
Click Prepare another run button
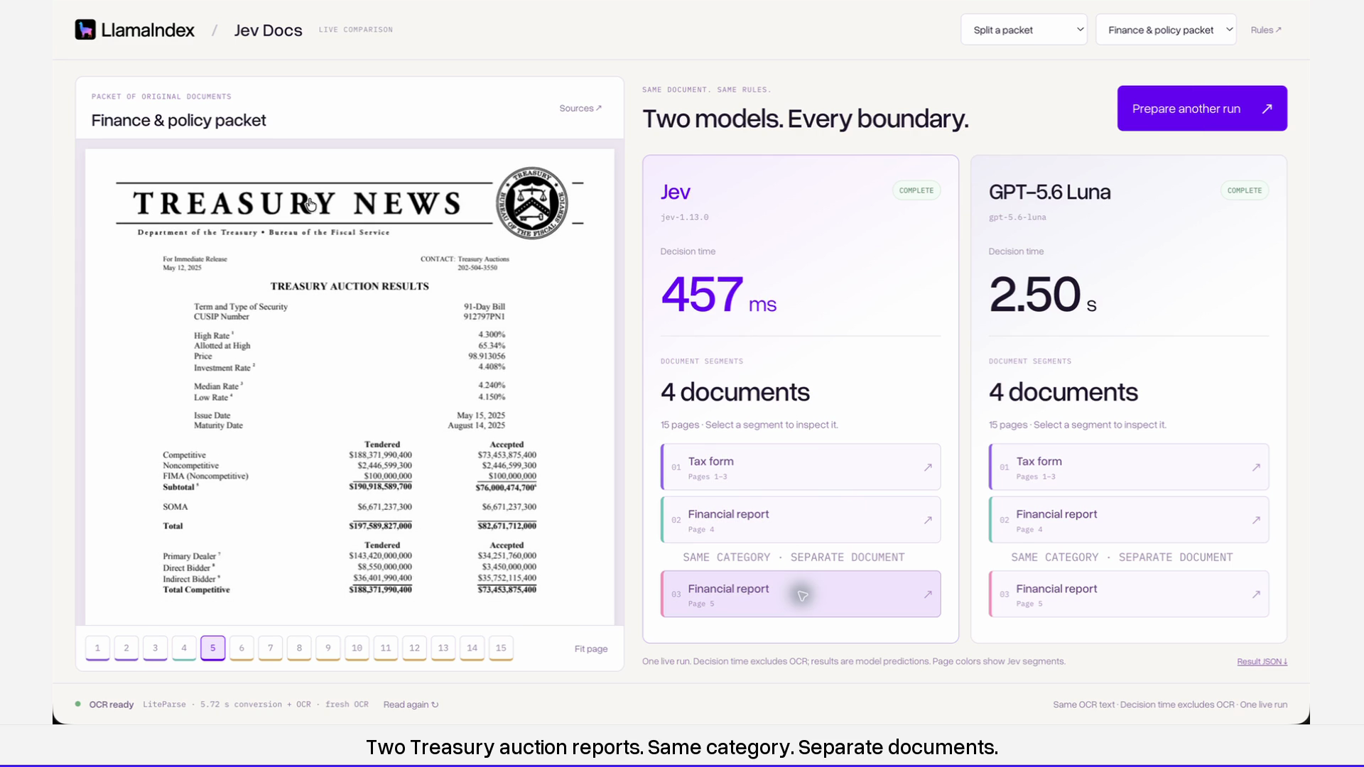point(1202,109)
